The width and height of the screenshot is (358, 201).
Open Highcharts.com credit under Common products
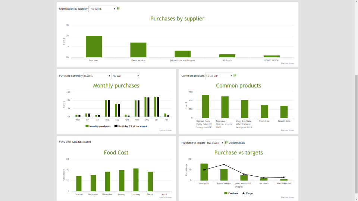pyautogui.click(x=288, y=130)
